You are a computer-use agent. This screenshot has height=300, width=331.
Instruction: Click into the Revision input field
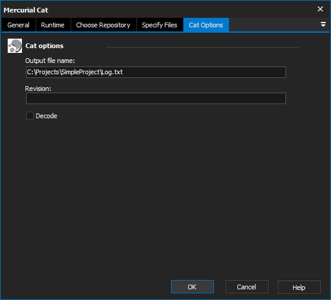[156, 98]
